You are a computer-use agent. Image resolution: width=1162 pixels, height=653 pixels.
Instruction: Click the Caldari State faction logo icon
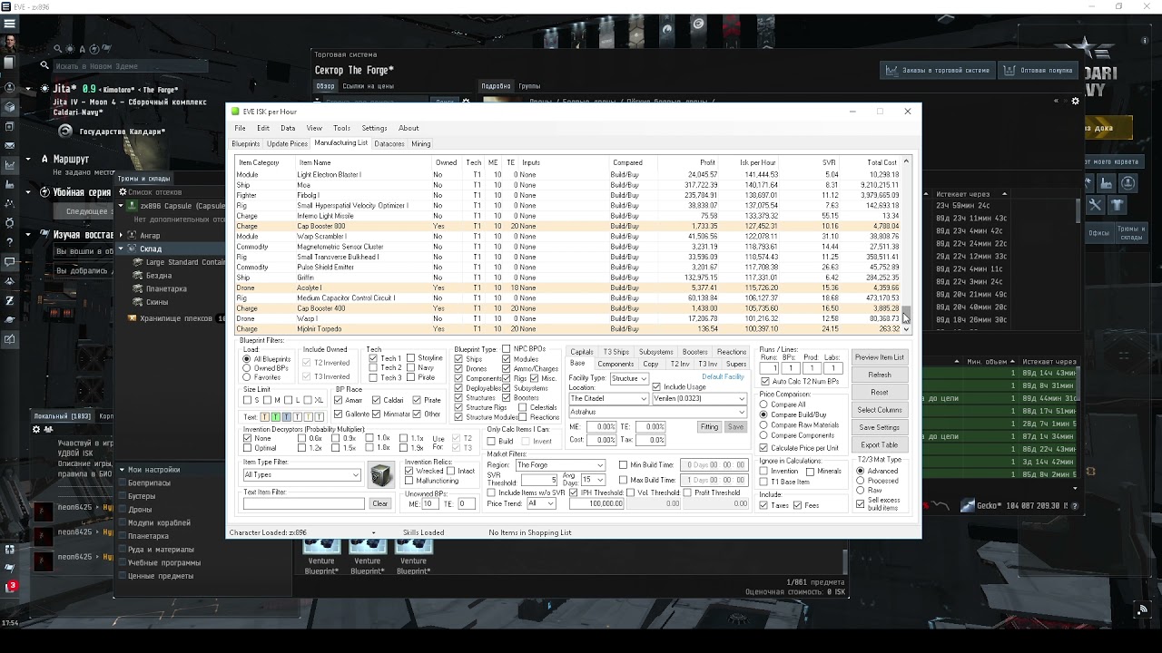coord(64,131)
